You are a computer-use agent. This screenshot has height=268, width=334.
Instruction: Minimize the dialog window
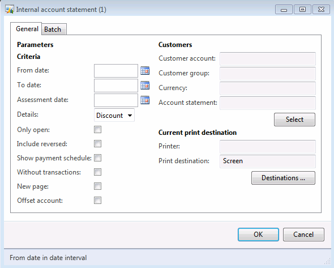click(284, 10)
